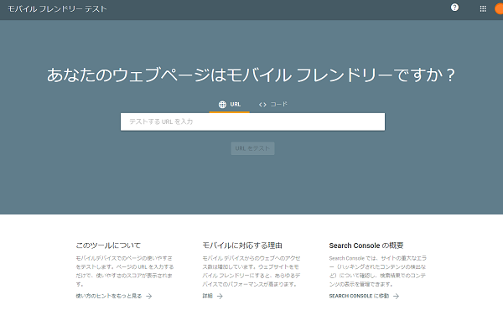This screenshot has height=310, width=503.
Task: Open the 詳細 link
Action: click(207, 296)
